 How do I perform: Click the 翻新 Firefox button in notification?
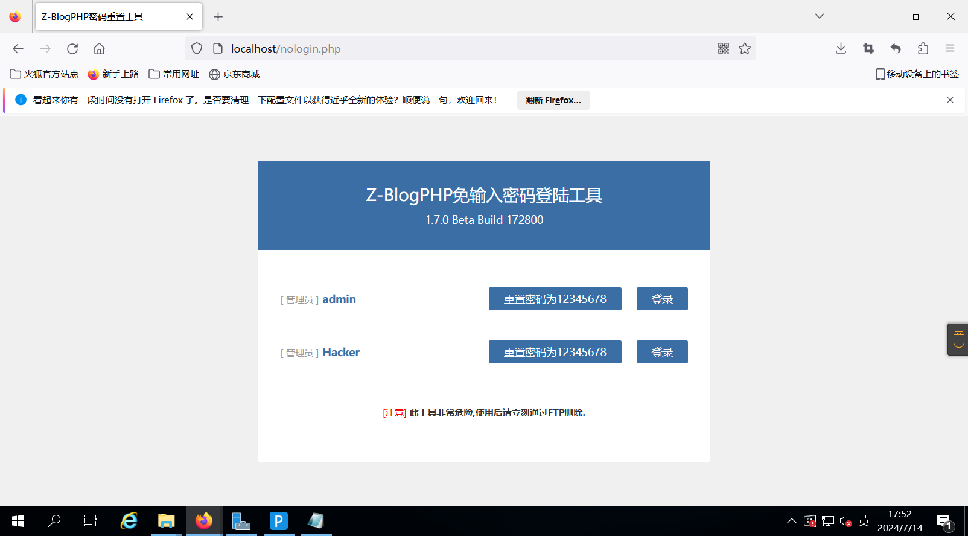tap(553, 100)
